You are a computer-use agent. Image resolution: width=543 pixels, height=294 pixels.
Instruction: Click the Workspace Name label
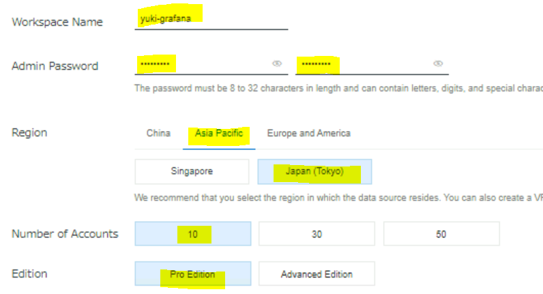click(57, 22)
